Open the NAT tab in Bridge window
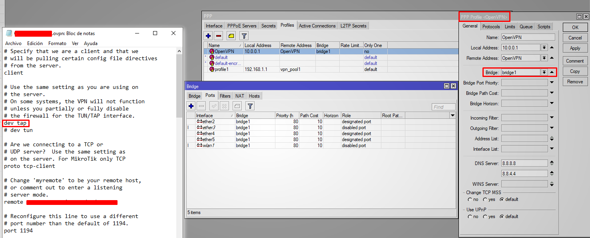The height and width of the screenshot is (238, 590). [x=239, y=96]
